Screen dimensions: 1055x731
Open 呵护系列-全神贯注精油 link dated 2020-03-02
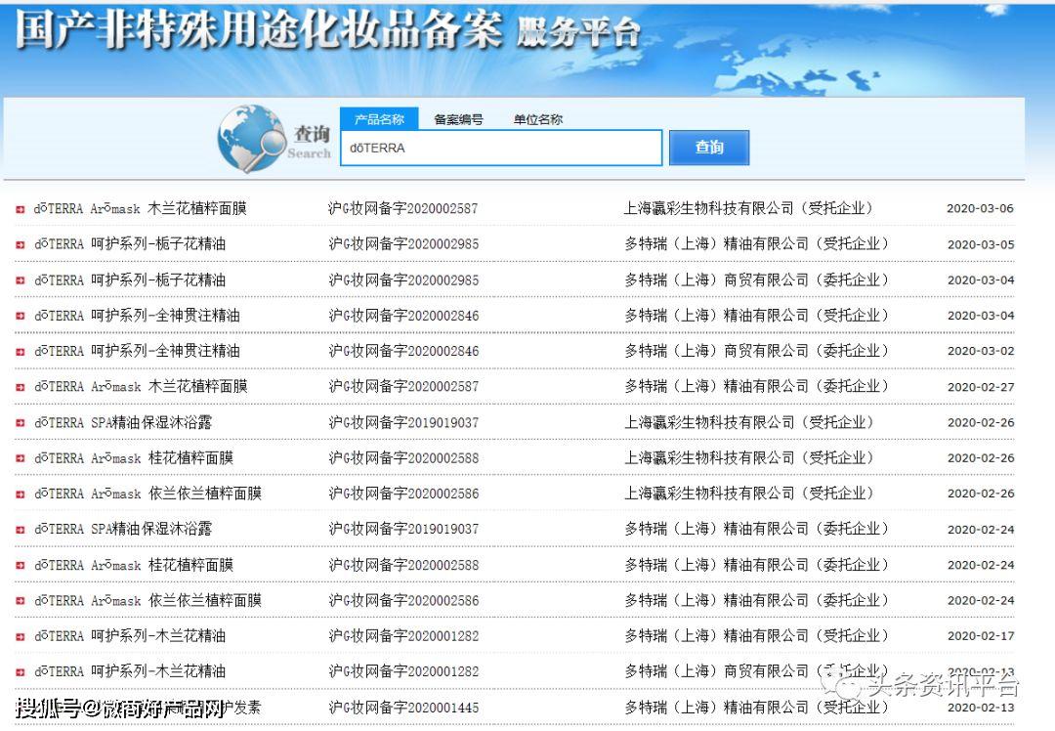click(x=138, y=352)
